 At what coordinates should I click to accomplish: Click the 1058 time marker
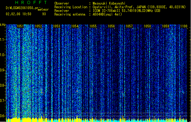pyautogui.click(x=147, y=26)
